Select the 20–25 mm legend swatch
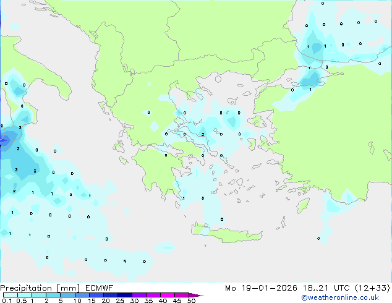The image size is (392, 303). [111, 295]
